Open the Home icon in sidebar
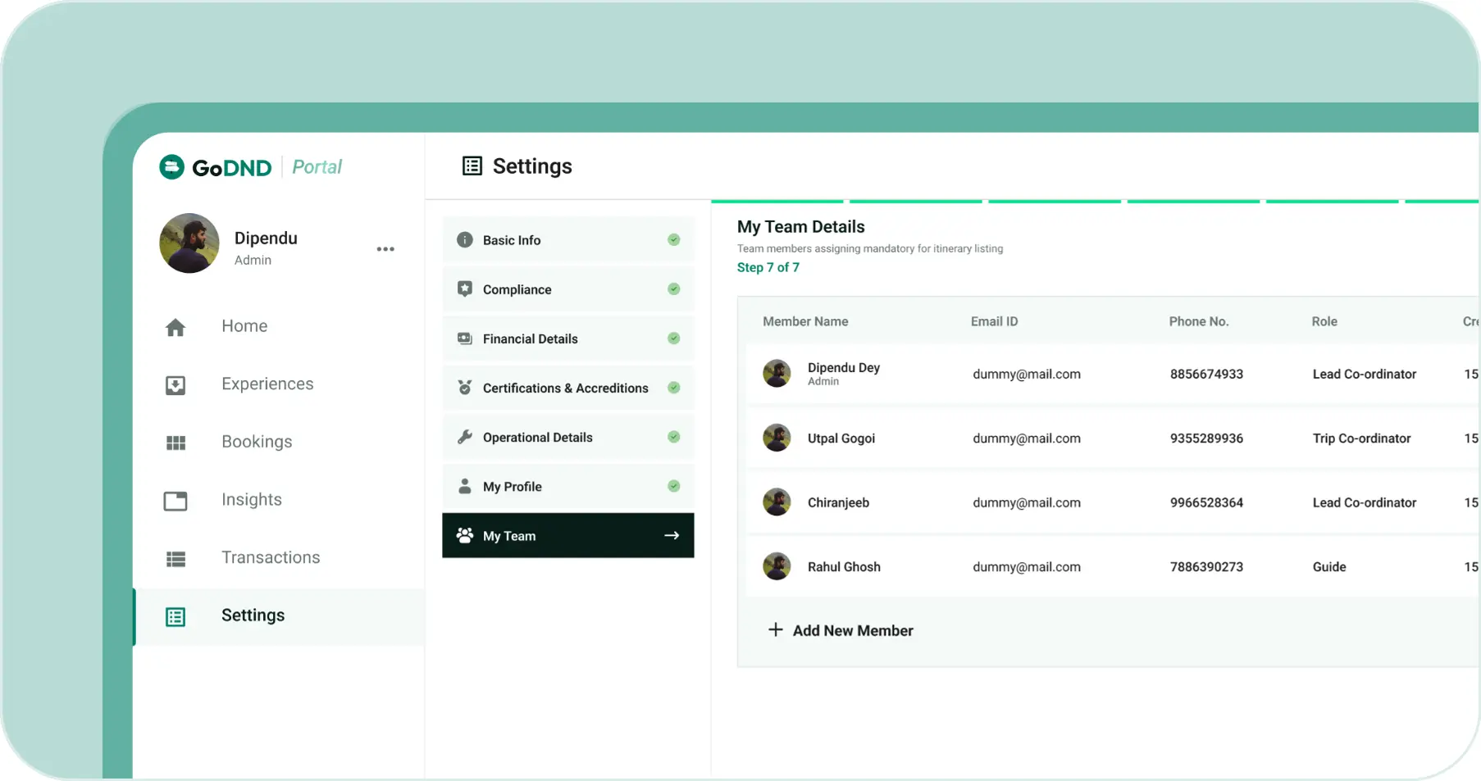Image resolution: width=1481 pixels, height=781 pixels. tap(175, 328)
